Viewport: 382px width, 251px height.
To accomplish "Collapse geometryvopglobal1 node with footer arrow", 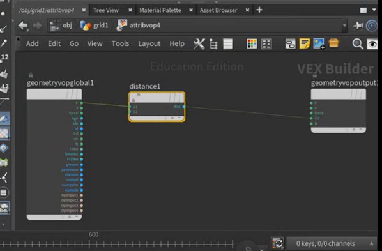I will 77,217.
